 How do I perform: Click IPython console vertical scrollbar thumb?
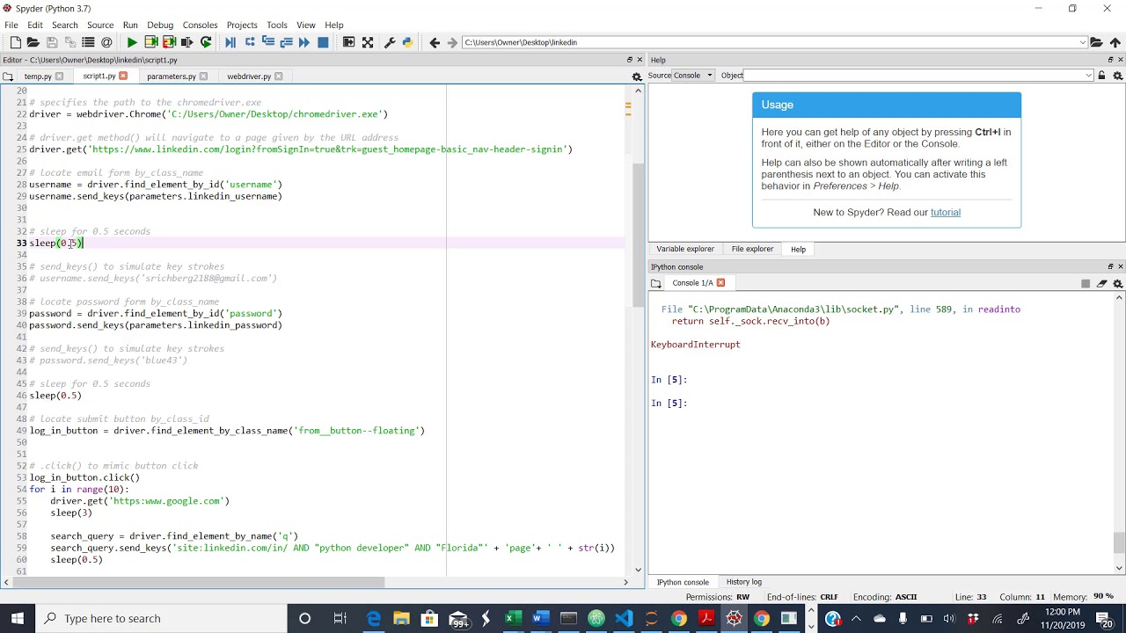(x=1119, y=542)
